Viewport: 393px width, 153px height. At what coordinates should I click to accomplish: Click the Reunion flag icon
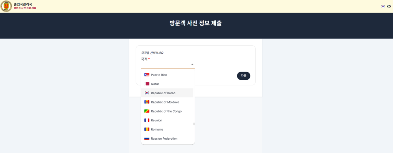pos(147,120)
